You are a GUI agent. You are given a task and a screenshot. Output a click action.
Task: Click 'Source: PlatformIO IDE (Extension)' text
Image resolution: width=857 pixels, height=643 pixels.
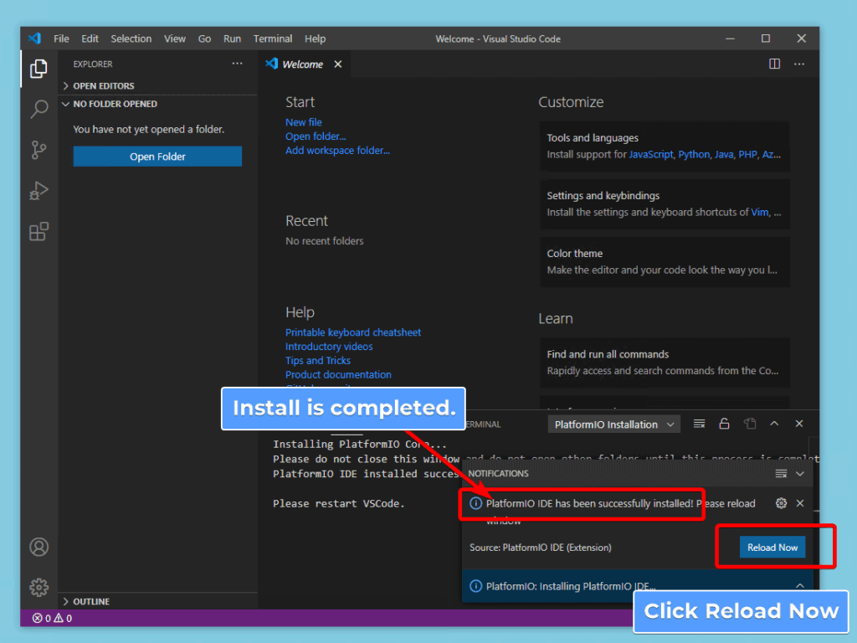pyautogui.click(x=540, y=548)
